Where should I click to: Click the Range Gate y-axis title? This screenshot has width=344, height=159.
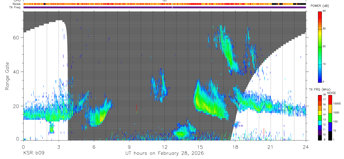(7, 76)
